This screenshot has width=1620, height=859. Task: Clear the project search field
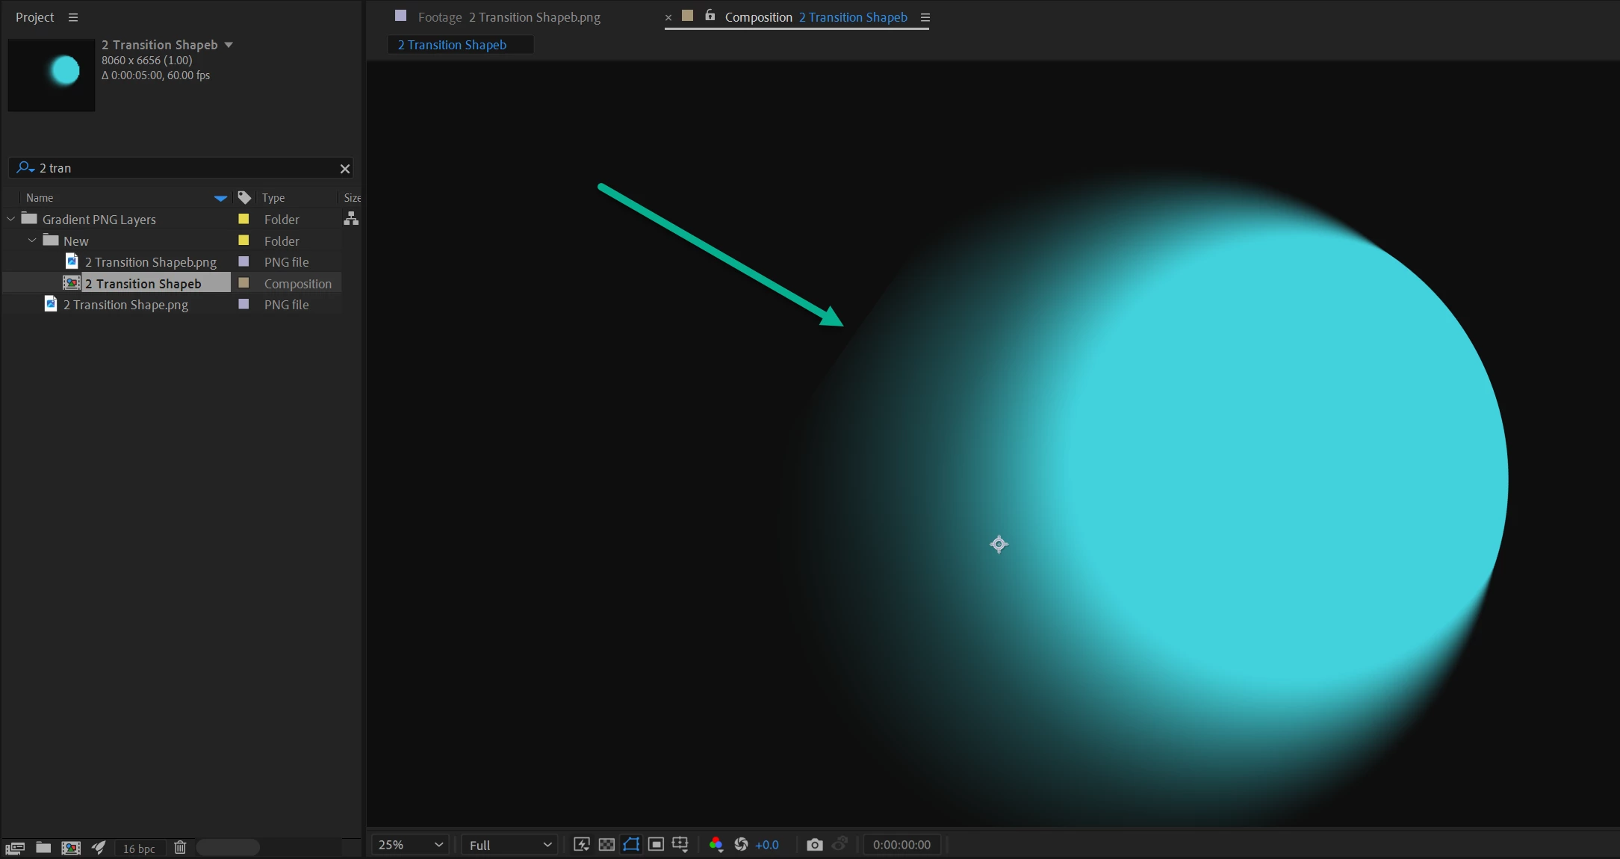click(345, 169)
